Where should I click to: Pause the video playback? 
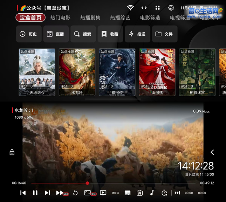pyautogui.click(x=35, y=193)
